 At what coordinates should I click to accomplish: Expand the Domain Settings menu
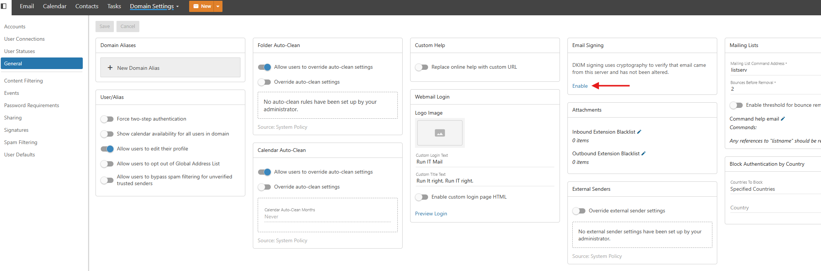coord(154,6)
